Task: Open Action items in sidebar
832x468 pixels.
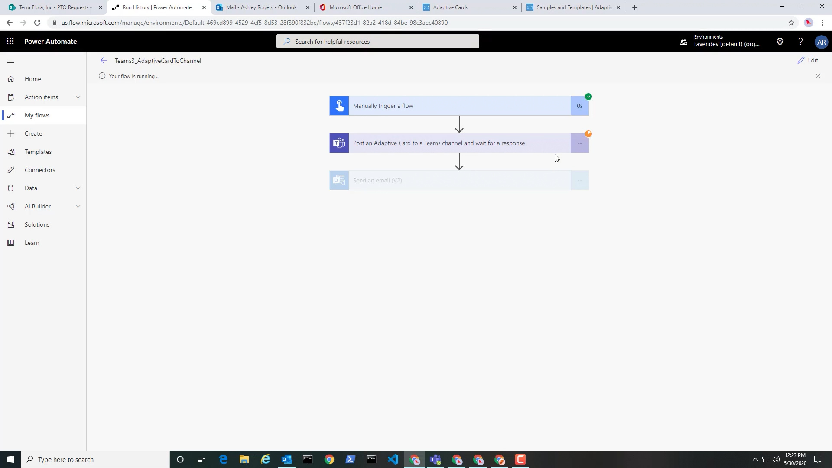Action: pos(41,97)
